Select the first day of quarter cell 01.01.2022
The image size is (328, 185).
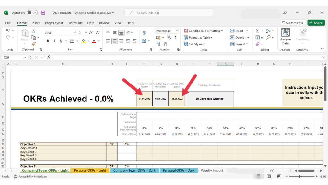point(144,99)
